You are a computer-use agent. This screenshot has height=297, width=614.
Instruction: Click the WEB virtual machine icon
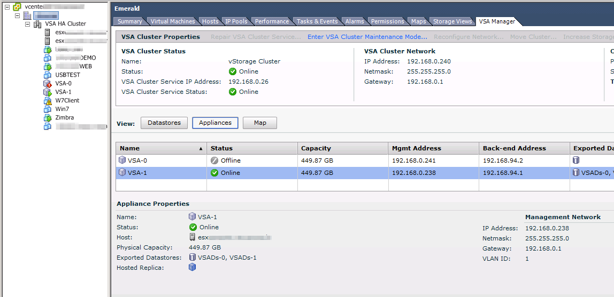(x=48, y=66)
